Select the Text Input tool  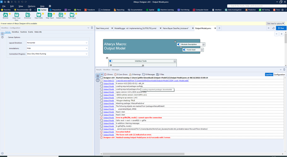(x=72, y=15)
